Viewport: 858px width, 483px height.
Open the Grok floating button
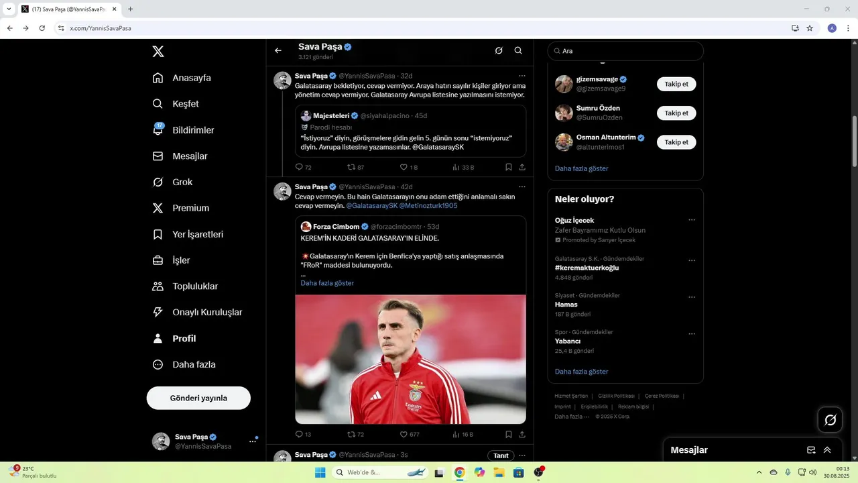(x=830, y=420)
